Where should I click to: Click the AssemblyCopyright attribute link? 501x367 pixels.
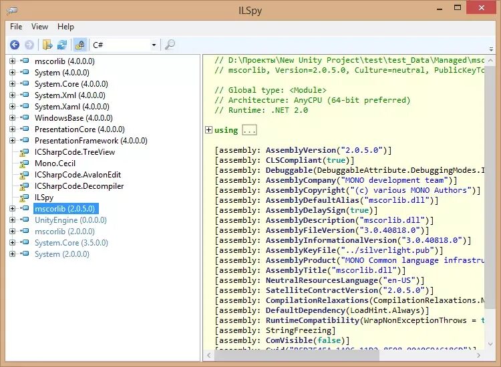(x=305, y=190)
